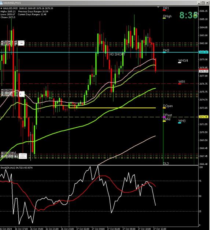210x230 pixels.
Task: Click the arrow before the XAUUSD,M15 chart label
Action: 1,8
